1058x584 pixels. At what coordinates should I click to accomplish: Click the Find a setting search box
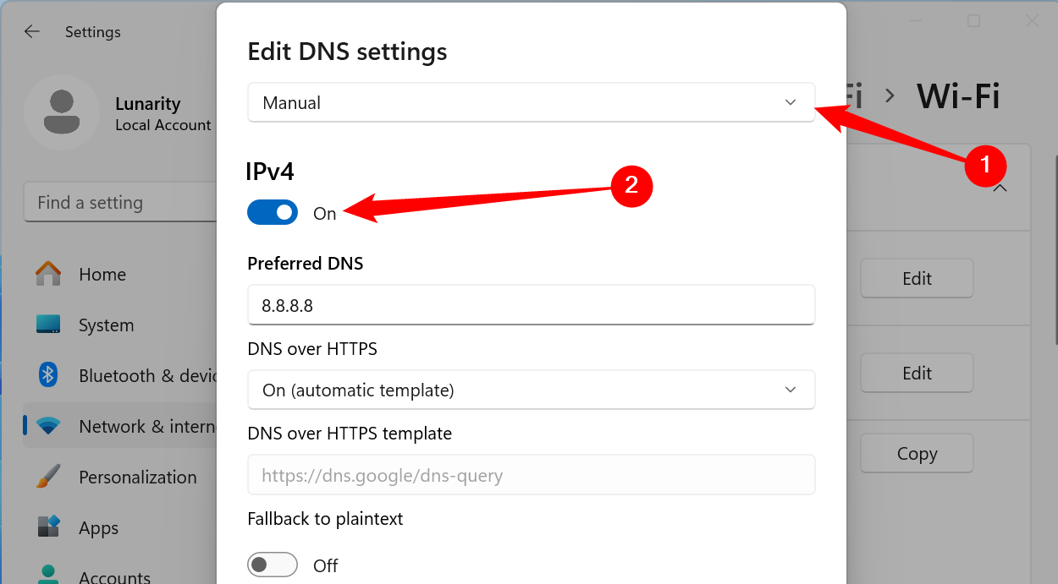click(x=118, y=203)
